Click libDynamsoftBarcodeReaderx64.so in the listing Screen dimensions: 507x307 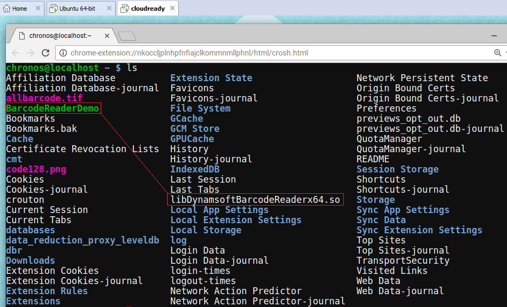[254, 200]
